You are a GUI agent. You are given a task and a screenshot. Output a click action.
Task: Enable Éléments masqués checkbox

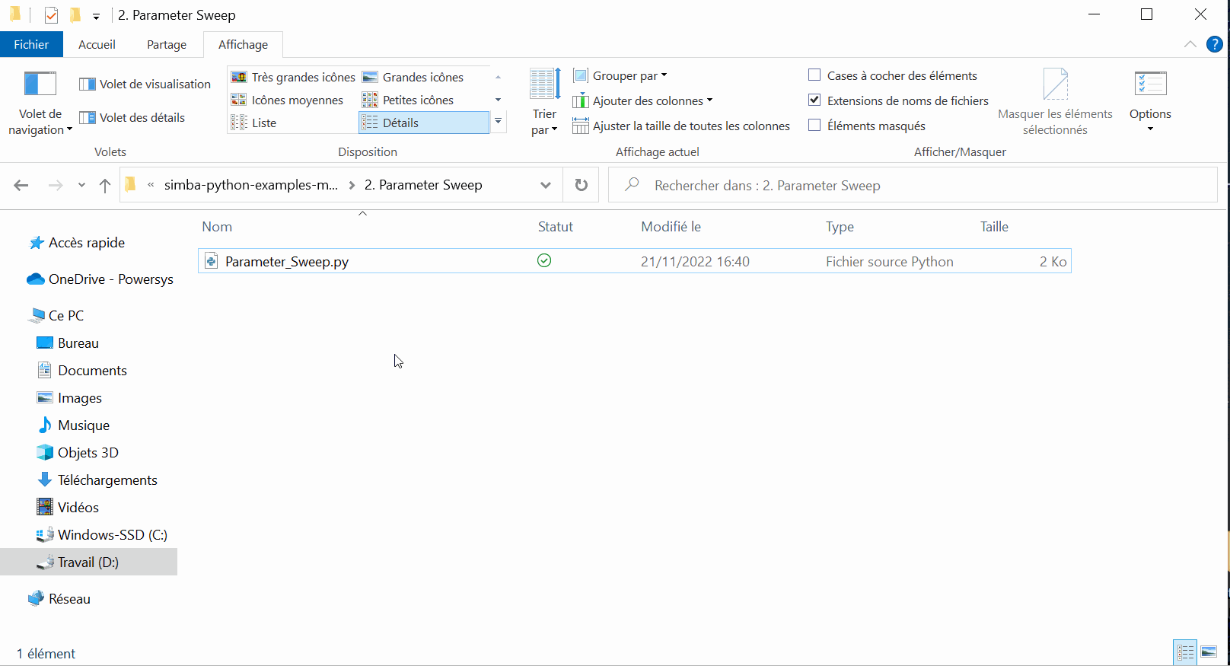click(814, 126)
